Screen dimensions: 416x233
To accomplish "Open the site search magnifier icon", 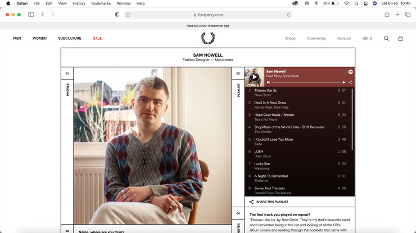I will coord(386,38).
